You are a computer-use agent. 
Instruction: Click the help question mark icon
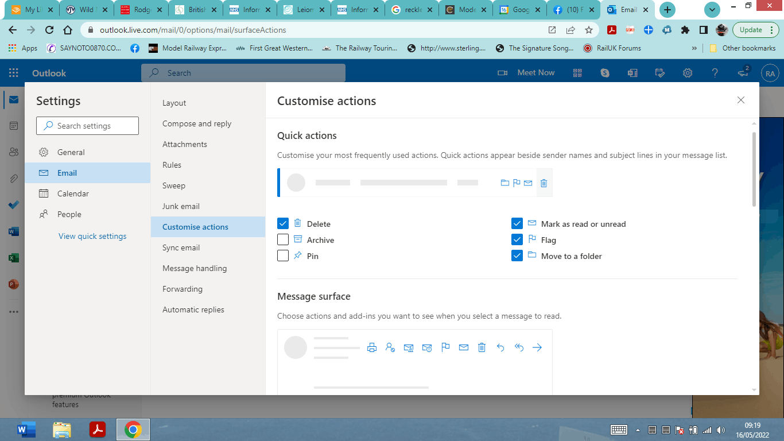[715, 73]
